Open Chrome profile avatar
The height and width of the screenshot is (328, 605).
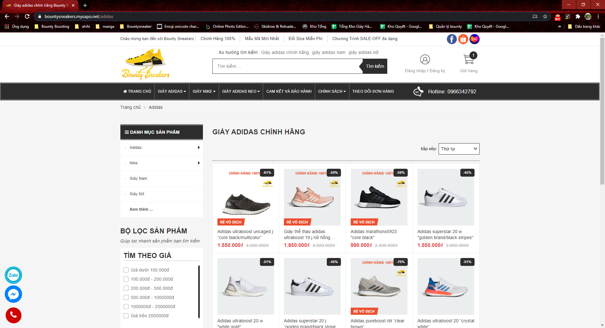[588, 16]
